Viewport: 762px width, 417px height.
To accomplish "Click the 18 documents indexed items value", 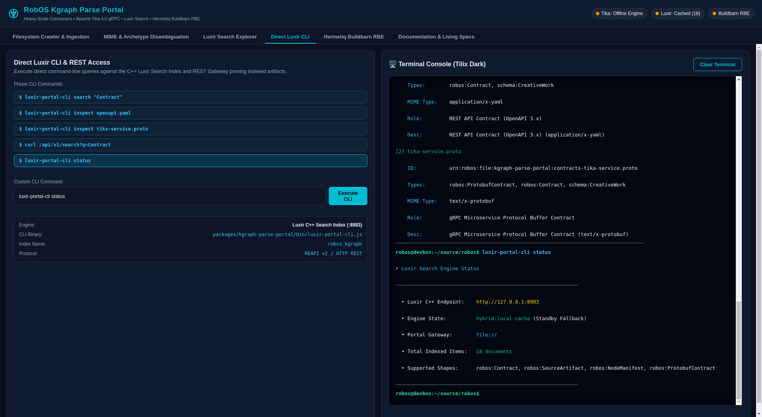I will [494, 352].
